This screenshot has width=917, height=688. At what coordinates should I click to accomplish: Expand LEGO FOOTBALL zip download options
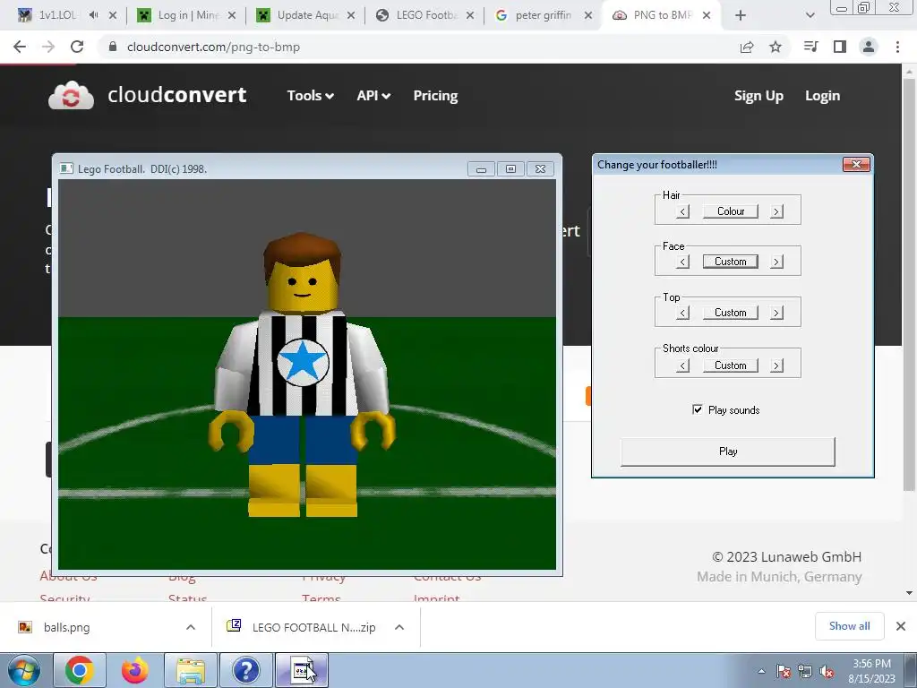(399, 627)
